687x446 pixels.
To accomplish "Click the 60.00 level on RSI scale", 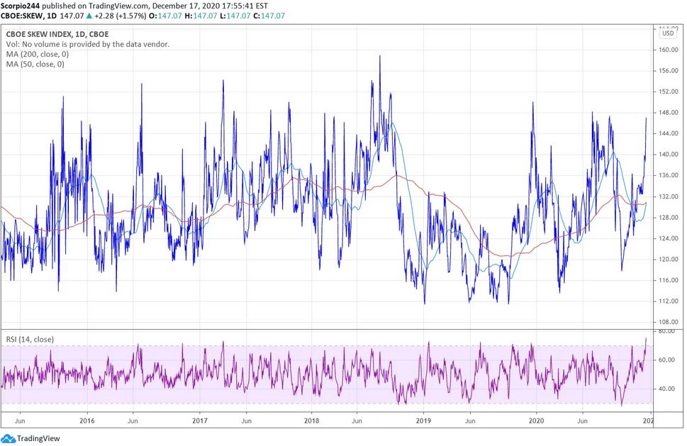I will pos(667,359).
